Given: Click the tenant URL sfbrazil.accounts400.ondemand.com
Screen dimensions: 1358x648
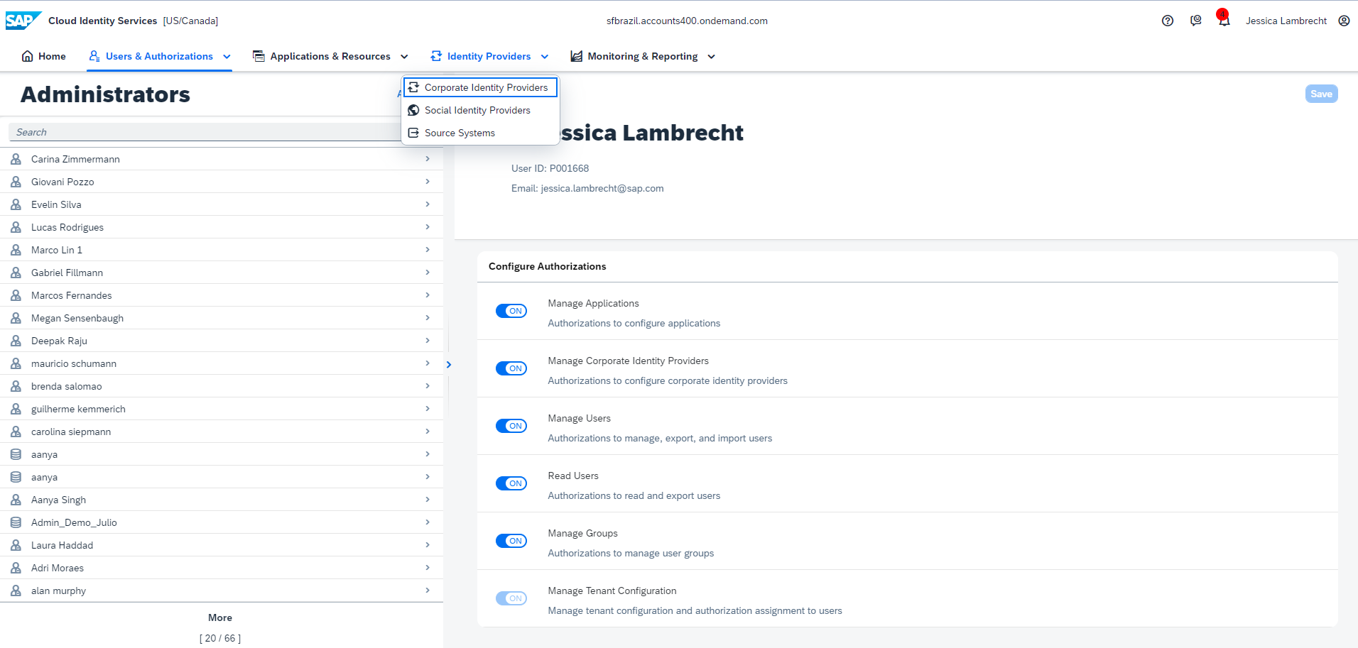Looking at the screenshot, I should pyautogui.click(x=687, y=21).
